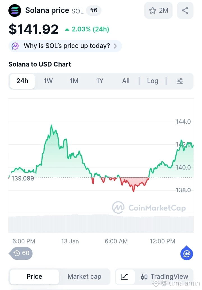The width and height of the screenshot is (202, 290).
Task: Show the 1M time range
Action: (x=74, y=81)
